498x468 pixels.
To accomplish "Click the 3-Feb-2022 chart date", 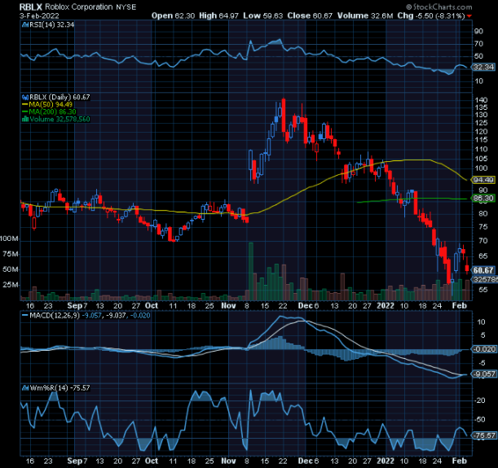I will click(39, 15).
